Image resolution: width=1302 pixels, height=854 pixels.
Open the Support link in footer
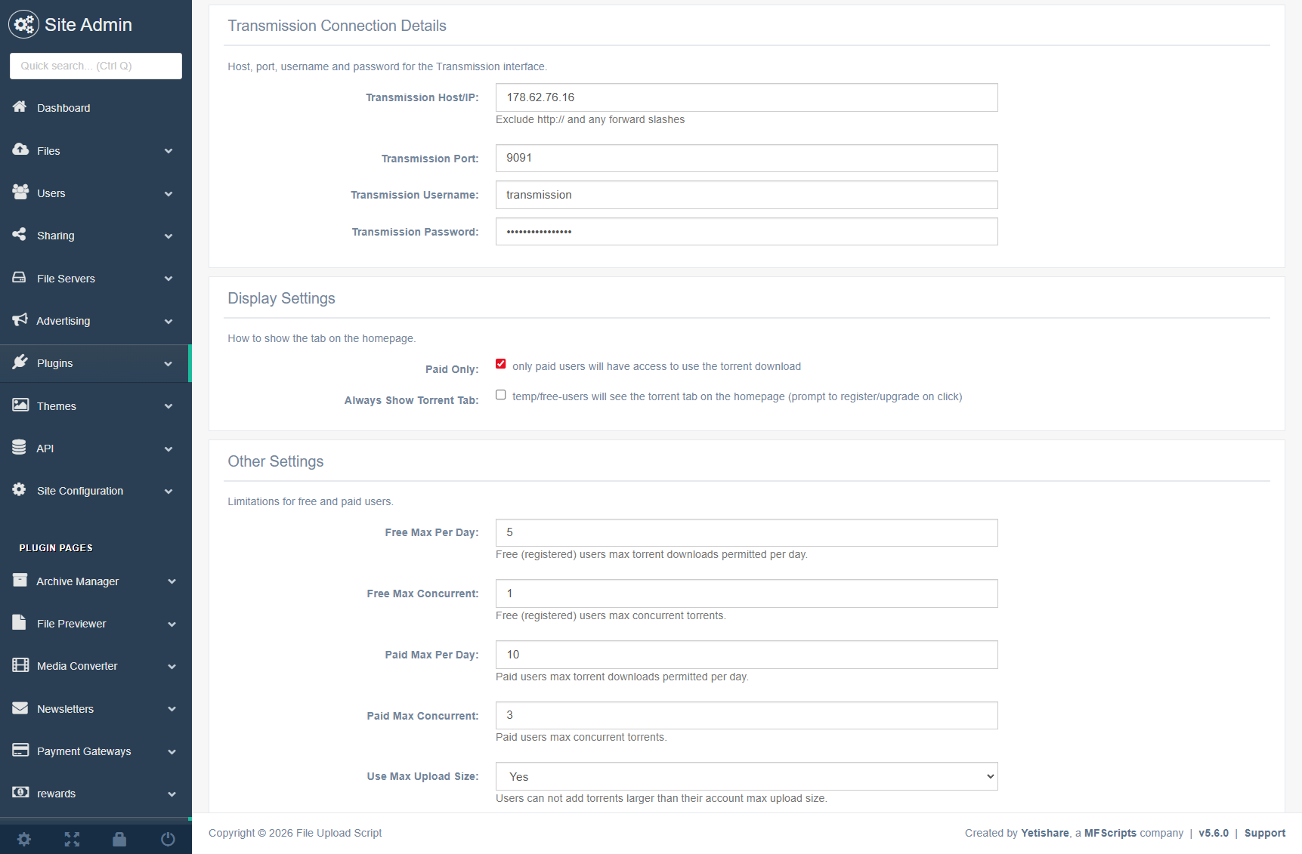1264,833
